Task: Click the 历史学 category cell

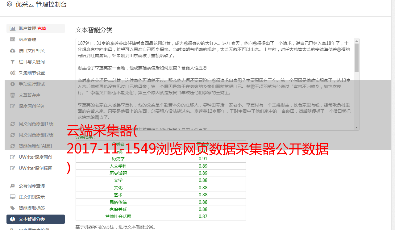Action: pyautogui.click(x=118, y=159)
